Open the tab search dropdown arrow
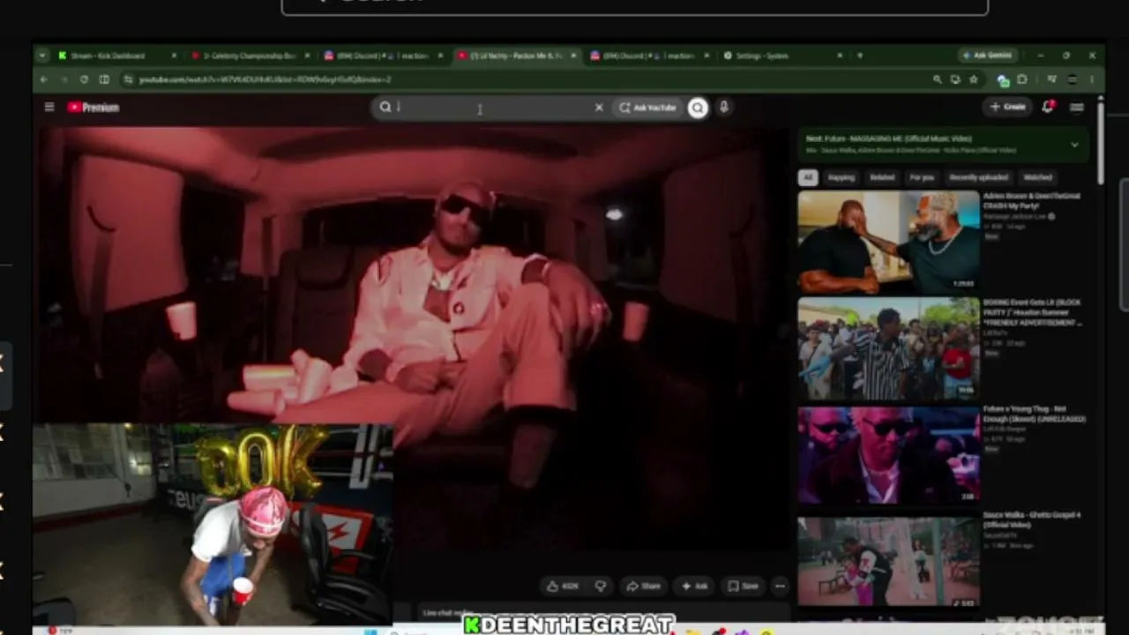Screen dimensions: 1129x635 coord(41,56)
